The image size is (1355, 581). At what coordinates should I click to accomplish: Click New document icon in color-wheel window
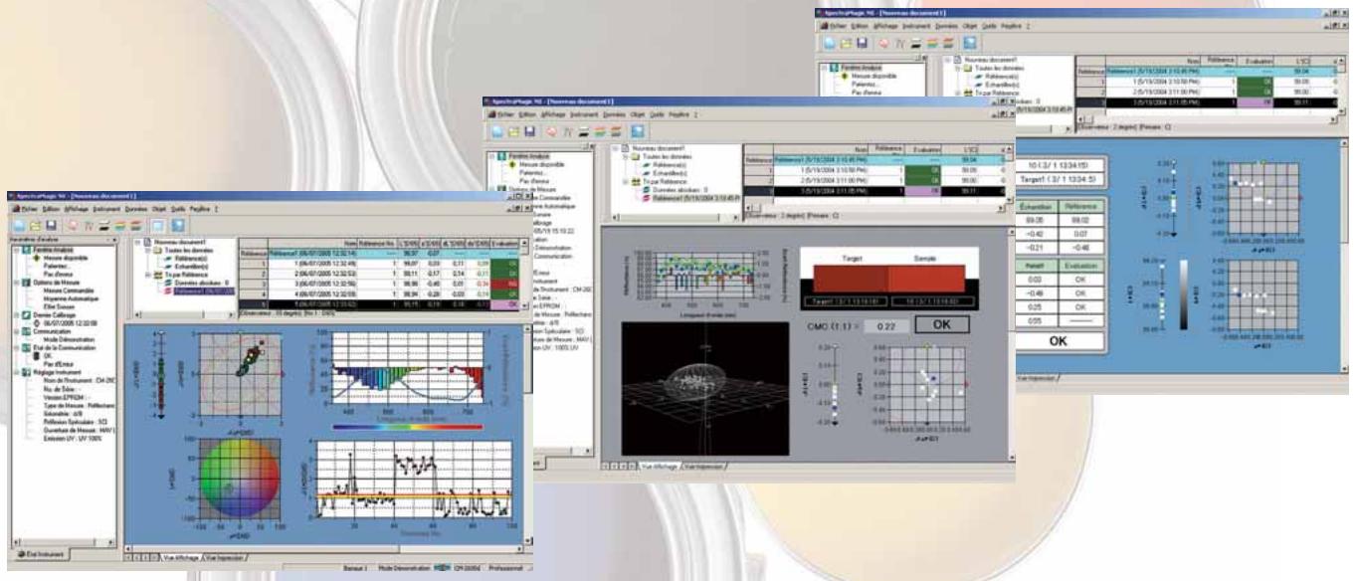[x=21, y=227]
